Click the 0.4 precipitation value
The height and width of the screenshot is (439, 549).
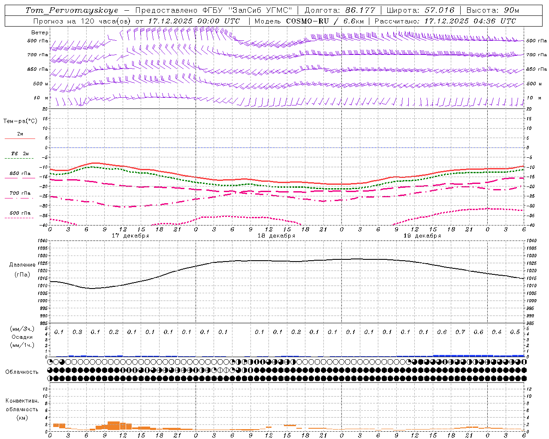pos(497,332)
